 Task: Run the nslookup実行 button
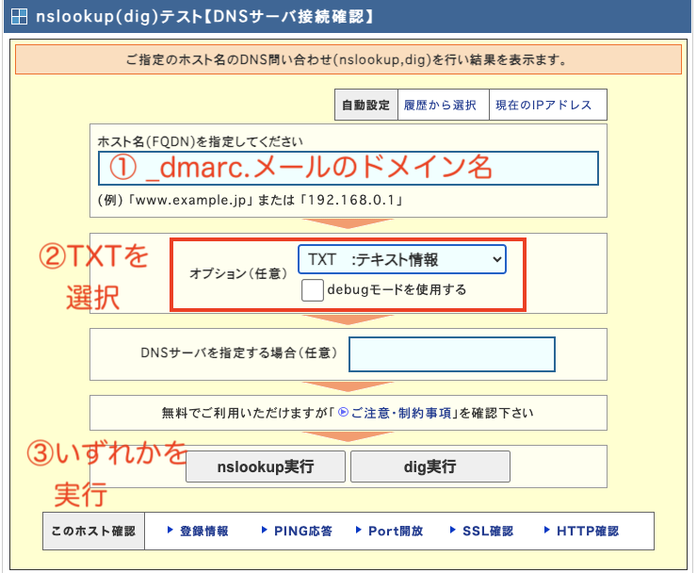click(x=266, y=467)
